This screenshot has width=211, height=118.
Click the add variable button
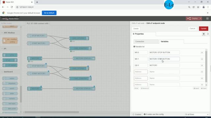point(136,88)
